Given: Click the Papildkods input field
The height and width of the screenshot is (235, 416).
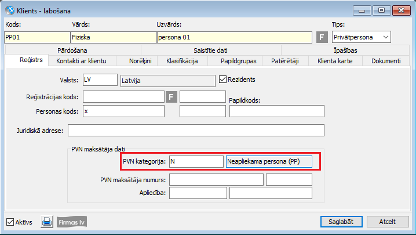Looking at the screenshot, I should [277, 111].
